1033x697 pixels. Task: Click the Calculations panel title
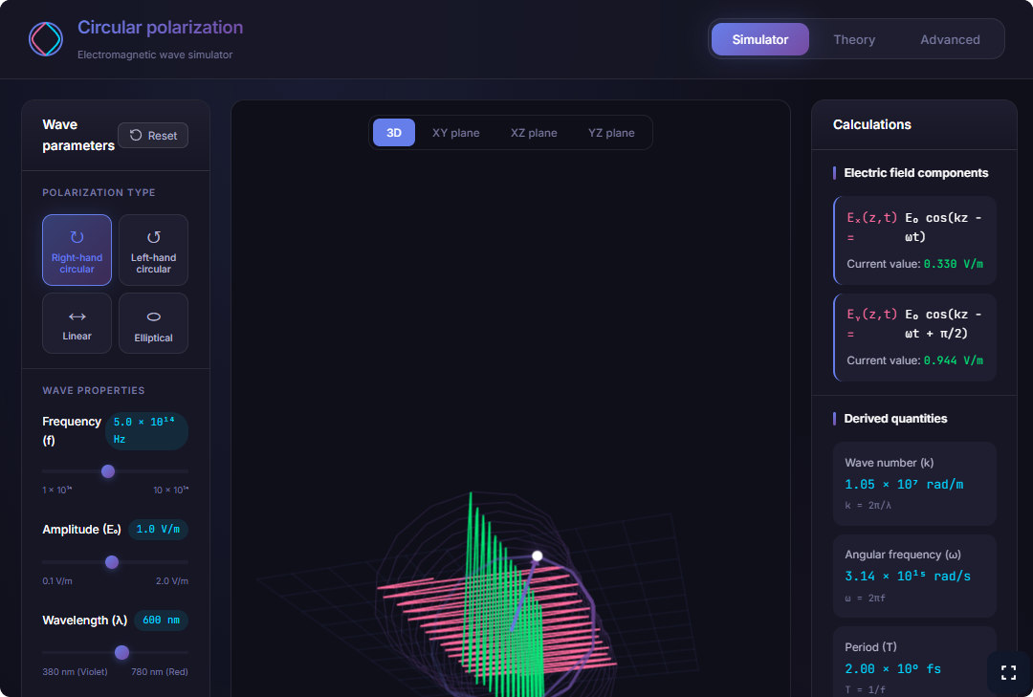[871, 124]
